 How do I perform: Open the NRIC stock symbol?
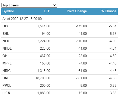pyautogui.click(x=7, y=71)
